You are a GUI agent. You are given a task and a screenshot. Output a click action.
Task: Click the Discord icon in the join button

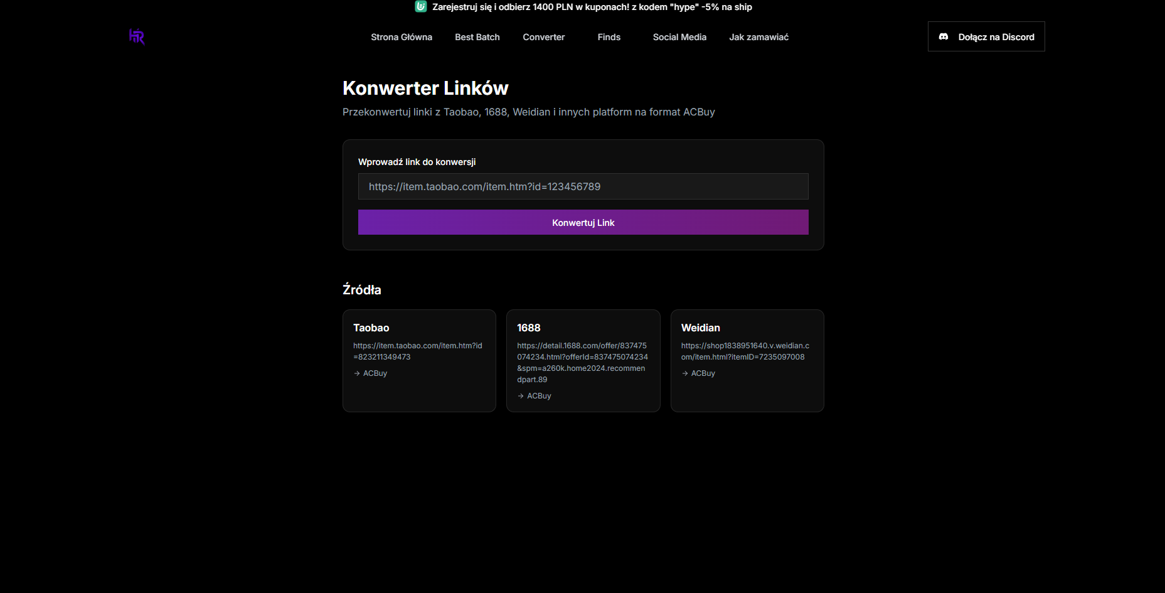click(944, 37)
